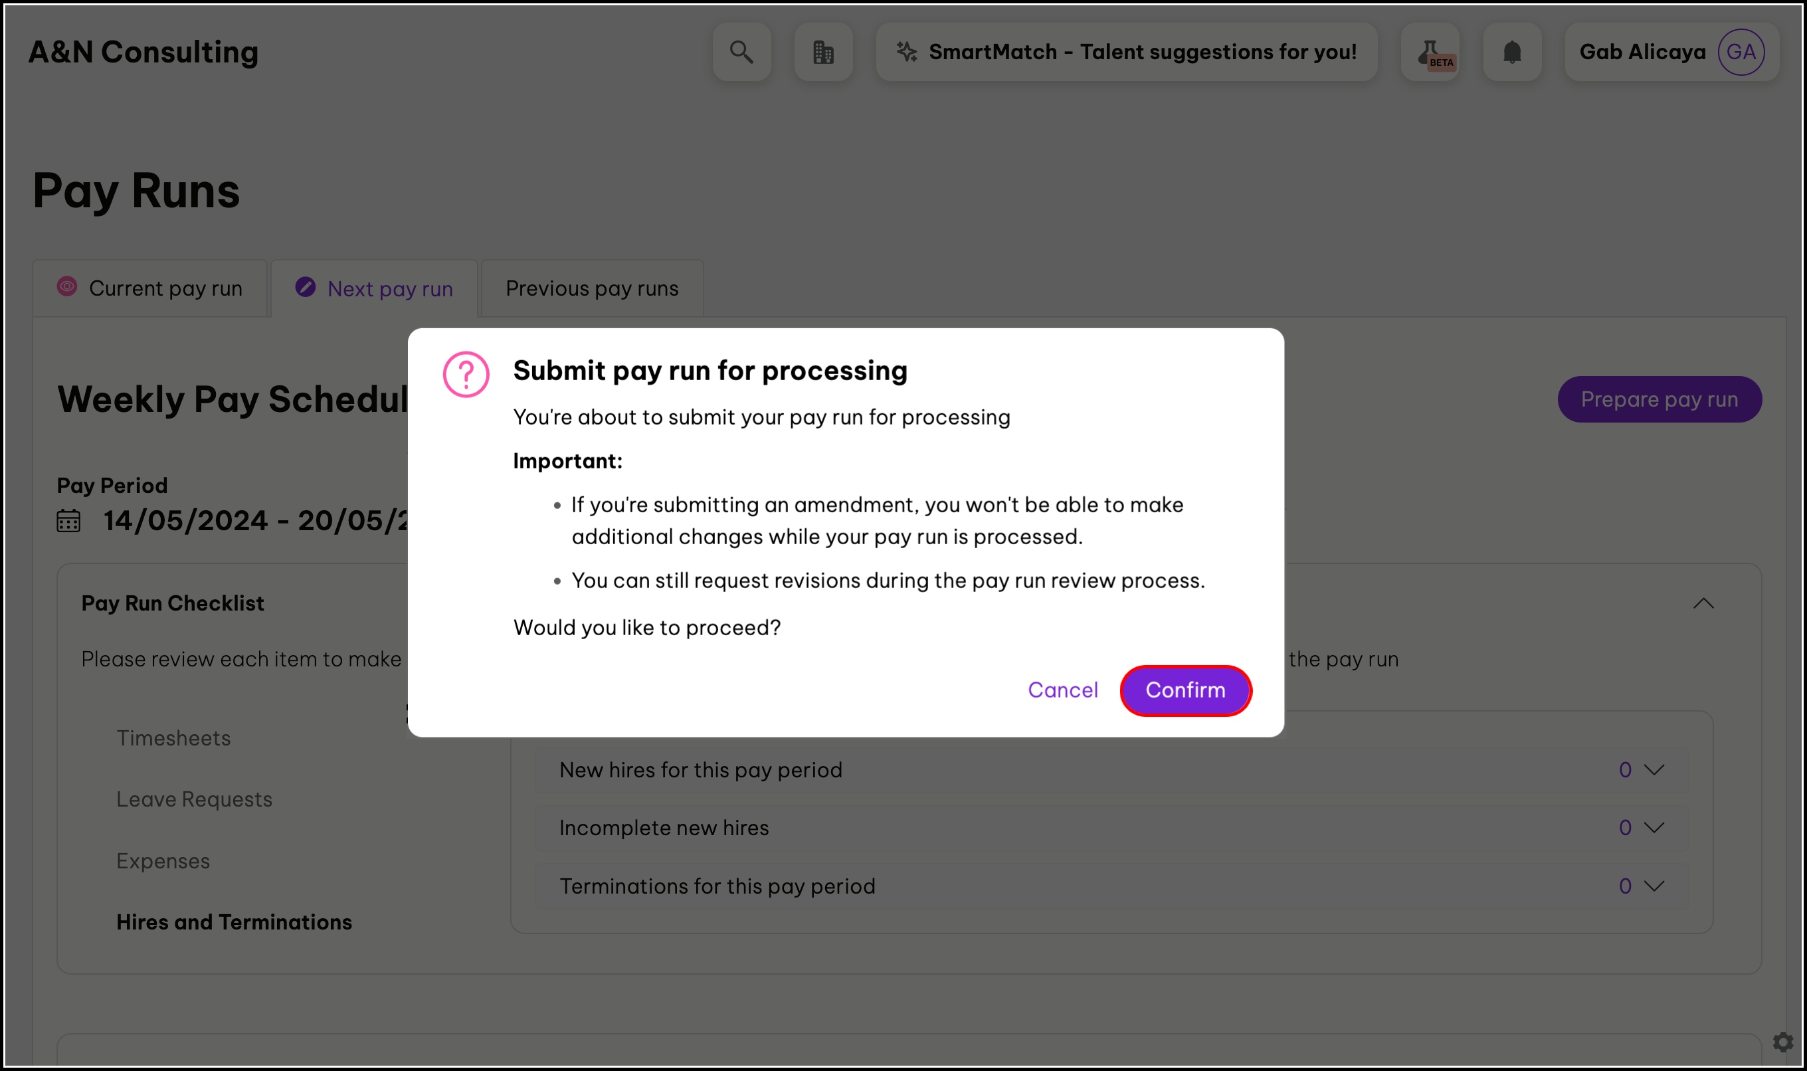Click the Prepare pay run button
Screen dimensions: 1807x1071
(1659, 400)
